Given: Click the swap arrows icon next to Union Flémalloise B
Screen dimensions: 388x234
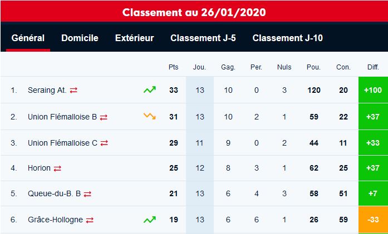Looking at the screenshot, I should pyautogui.click(x=104, y=117).
